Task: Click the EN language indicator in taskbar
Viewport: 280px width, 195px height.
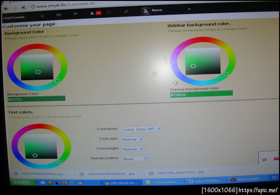Action: pyautogui.click(x=274, y=177)
